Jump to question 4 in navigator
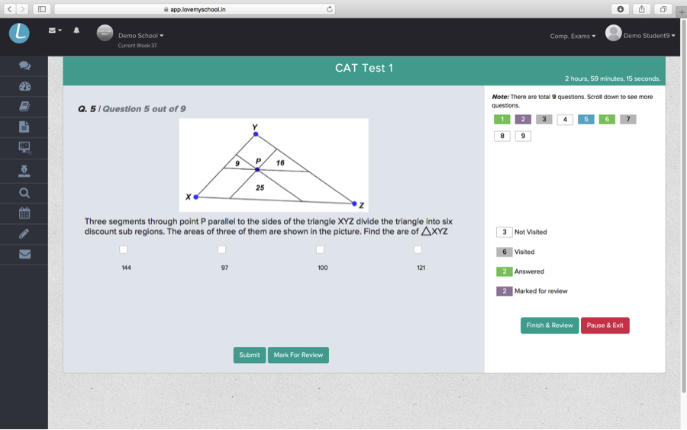Screen dimensions: 687x430 point(565,120)
